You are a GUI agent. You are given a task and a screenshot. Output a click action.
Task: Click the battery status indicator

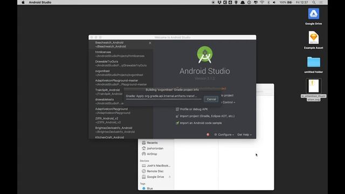point(286,2)
